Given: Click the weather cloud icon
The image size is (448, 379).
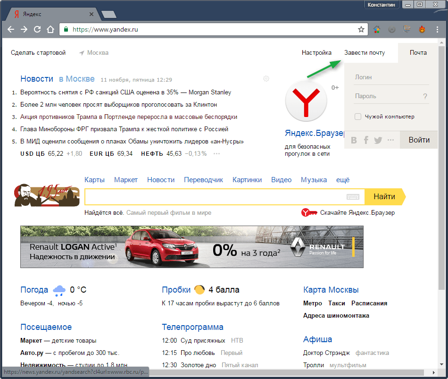Looking at the screenshot, I should pyautogui.click(x=59, y=291).
